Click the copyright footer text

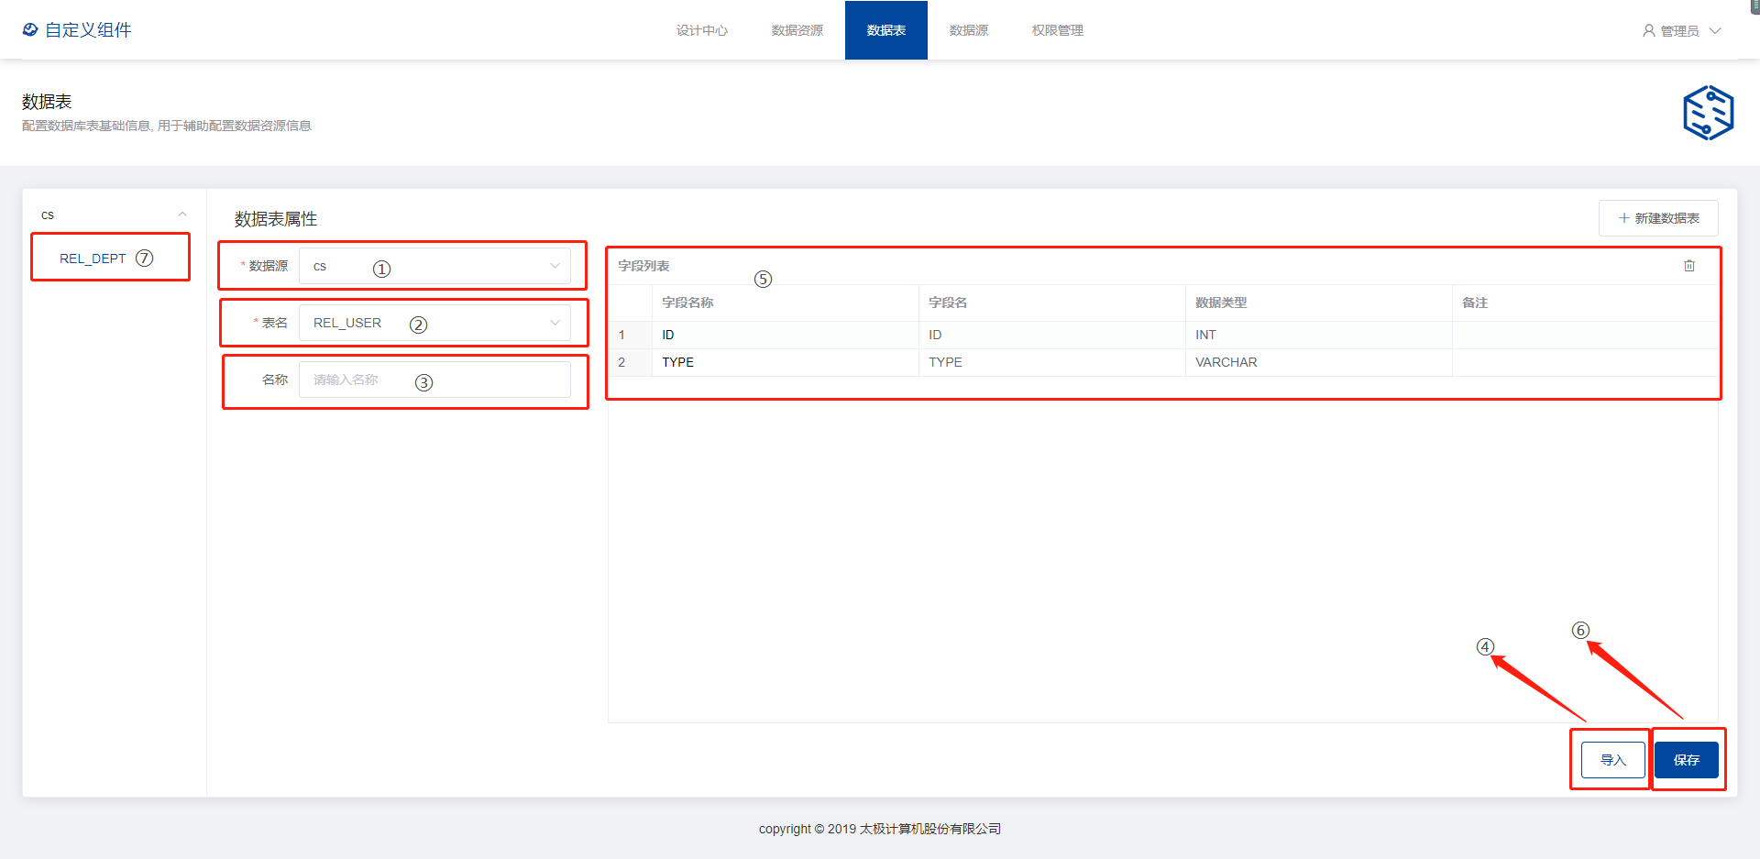click(x=880, y=829)
